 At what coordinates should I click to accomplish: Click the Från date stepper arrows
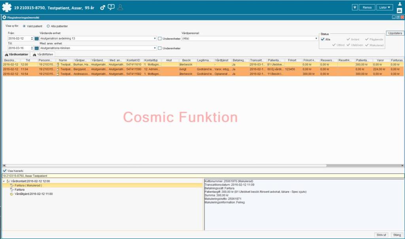tap(32, 38)
